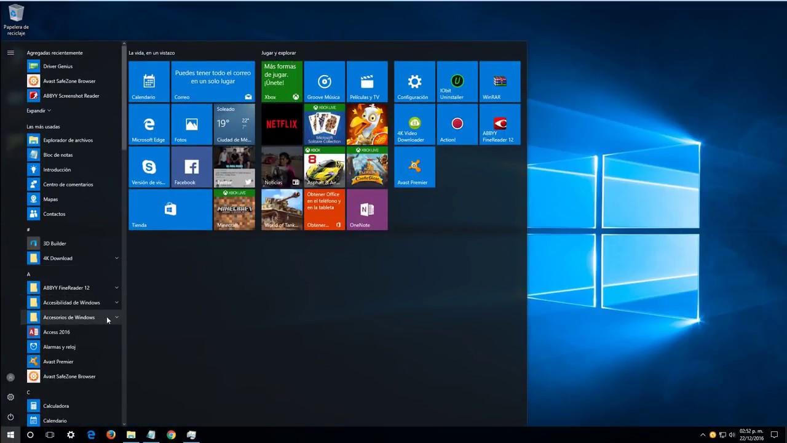The width and height of the screenshot is (787, 443).
Task: Open Contactos from the app list
Action: (72, 214)
